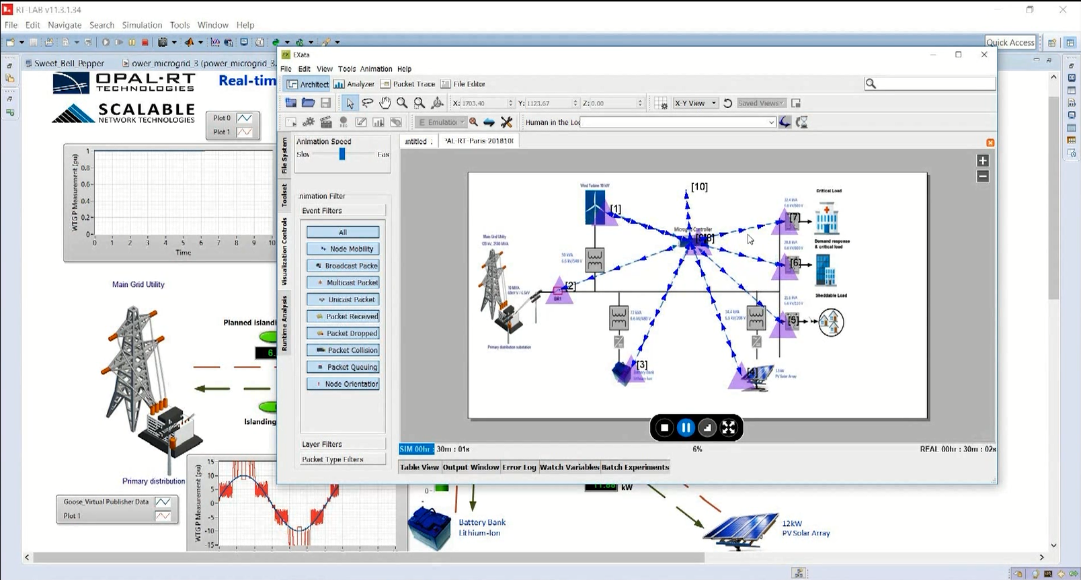Toggle the Node Mobility event filter
1081x580 pixels.
(343, 249)
